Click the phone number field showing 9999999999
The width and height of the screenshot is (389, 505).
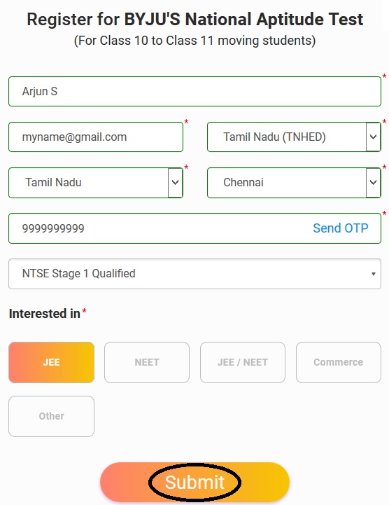tap(194, 228)
